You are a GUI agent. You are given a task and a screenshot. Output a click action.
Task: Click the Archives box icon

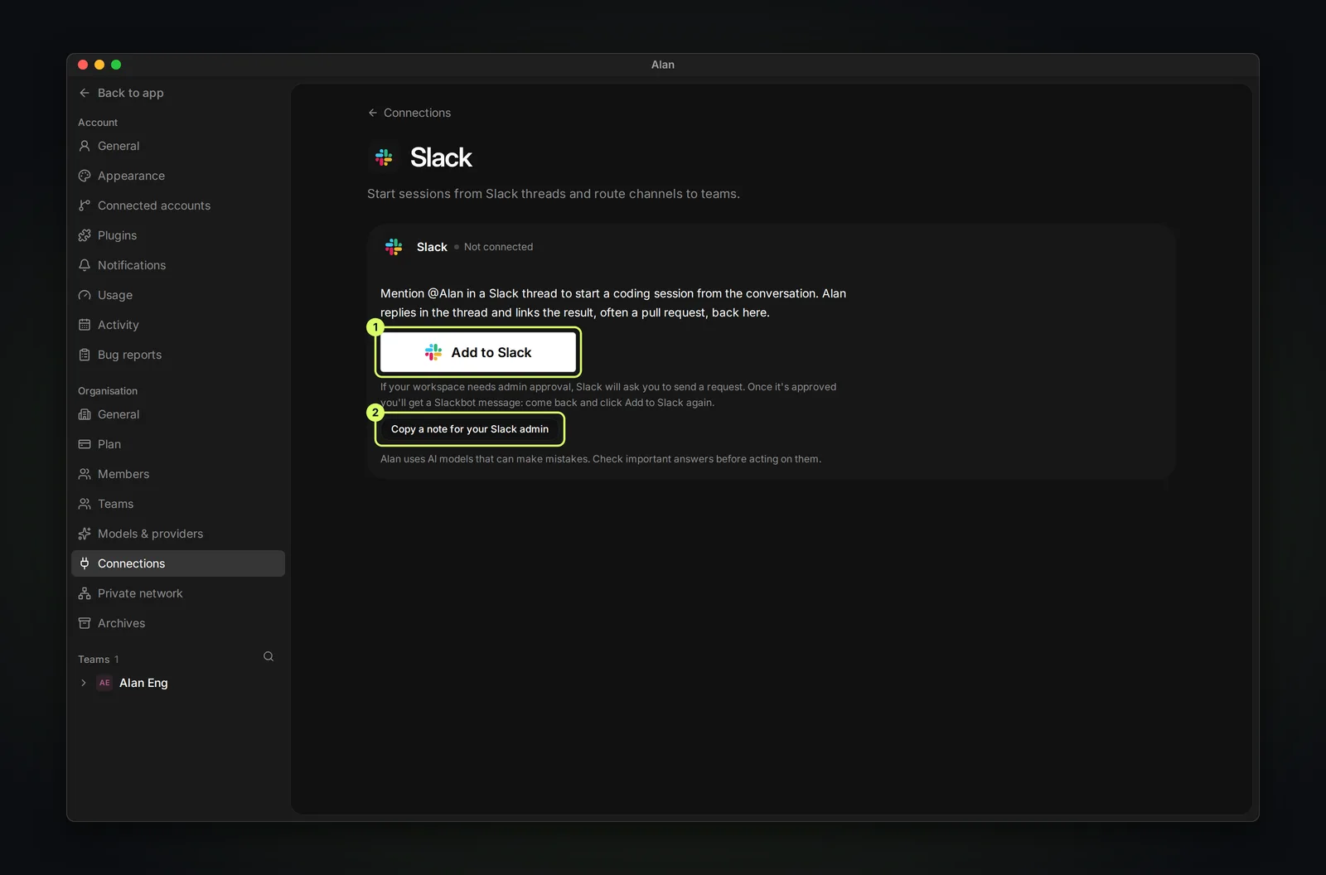click(85, 623)
